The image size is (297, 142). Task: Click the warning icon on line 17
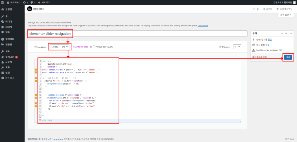click(x=36, y=106)
